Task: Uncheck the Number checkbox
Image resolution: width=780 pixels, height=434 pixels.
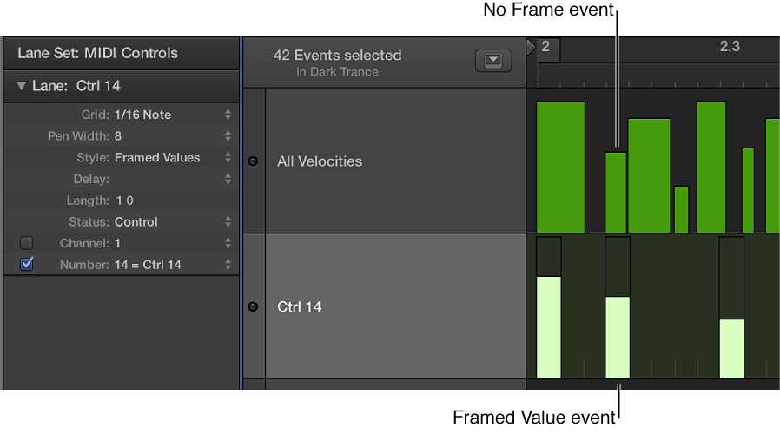Action: [x=26, y=264]
